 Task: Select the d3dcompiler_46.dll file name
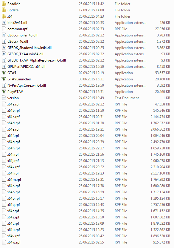coord(22,35)
